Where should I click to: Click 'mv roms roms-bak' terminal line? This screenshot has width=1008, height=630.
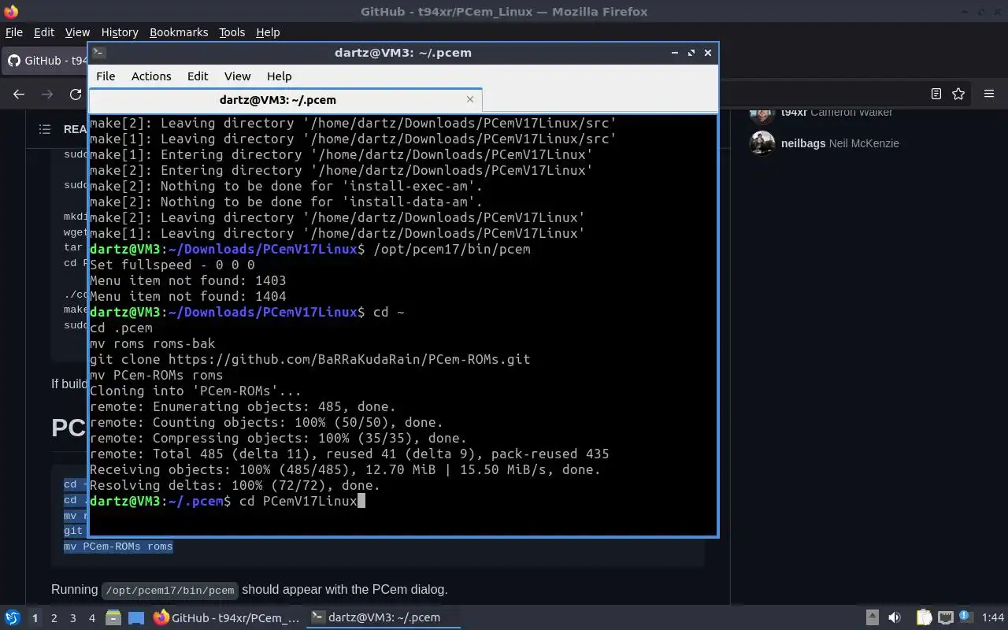pyautogui.click(x=152, y=343)
